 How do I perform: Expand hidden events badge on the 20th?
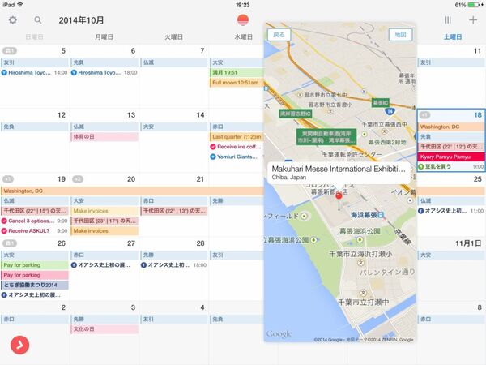(78, 179)
